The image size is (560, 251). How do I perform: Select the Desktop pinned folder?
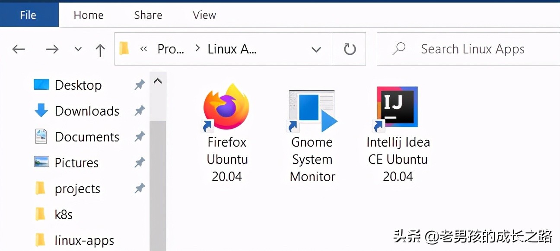pyautogui.click(x=78, y=85)
